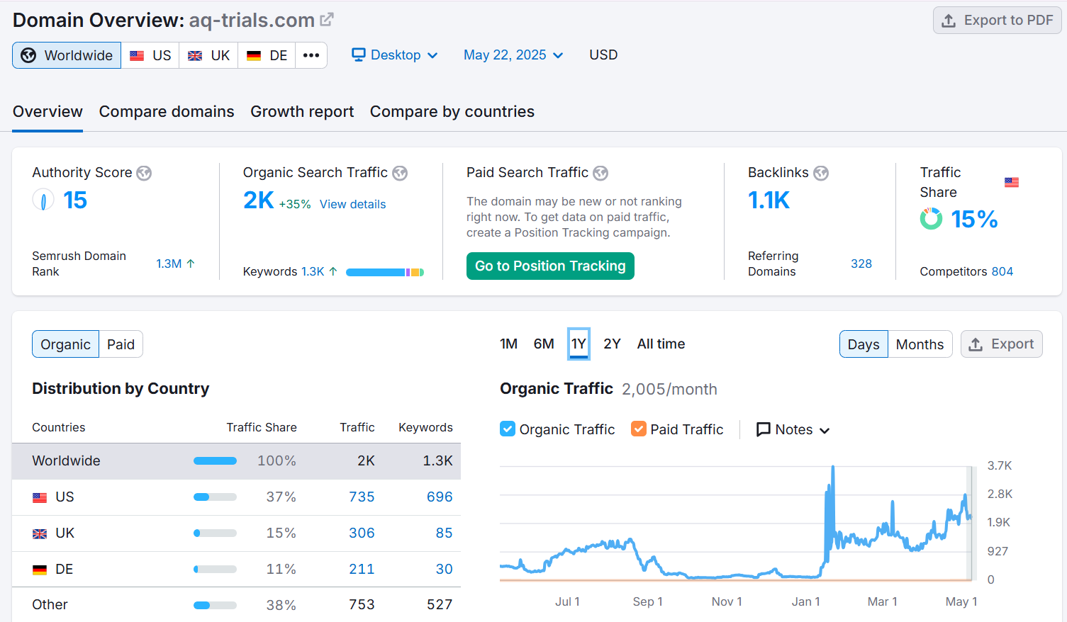Viewport: 1067px width, 622px height.
Task: Open the Desktop device dropdown
Action: (x=395, y=55)
